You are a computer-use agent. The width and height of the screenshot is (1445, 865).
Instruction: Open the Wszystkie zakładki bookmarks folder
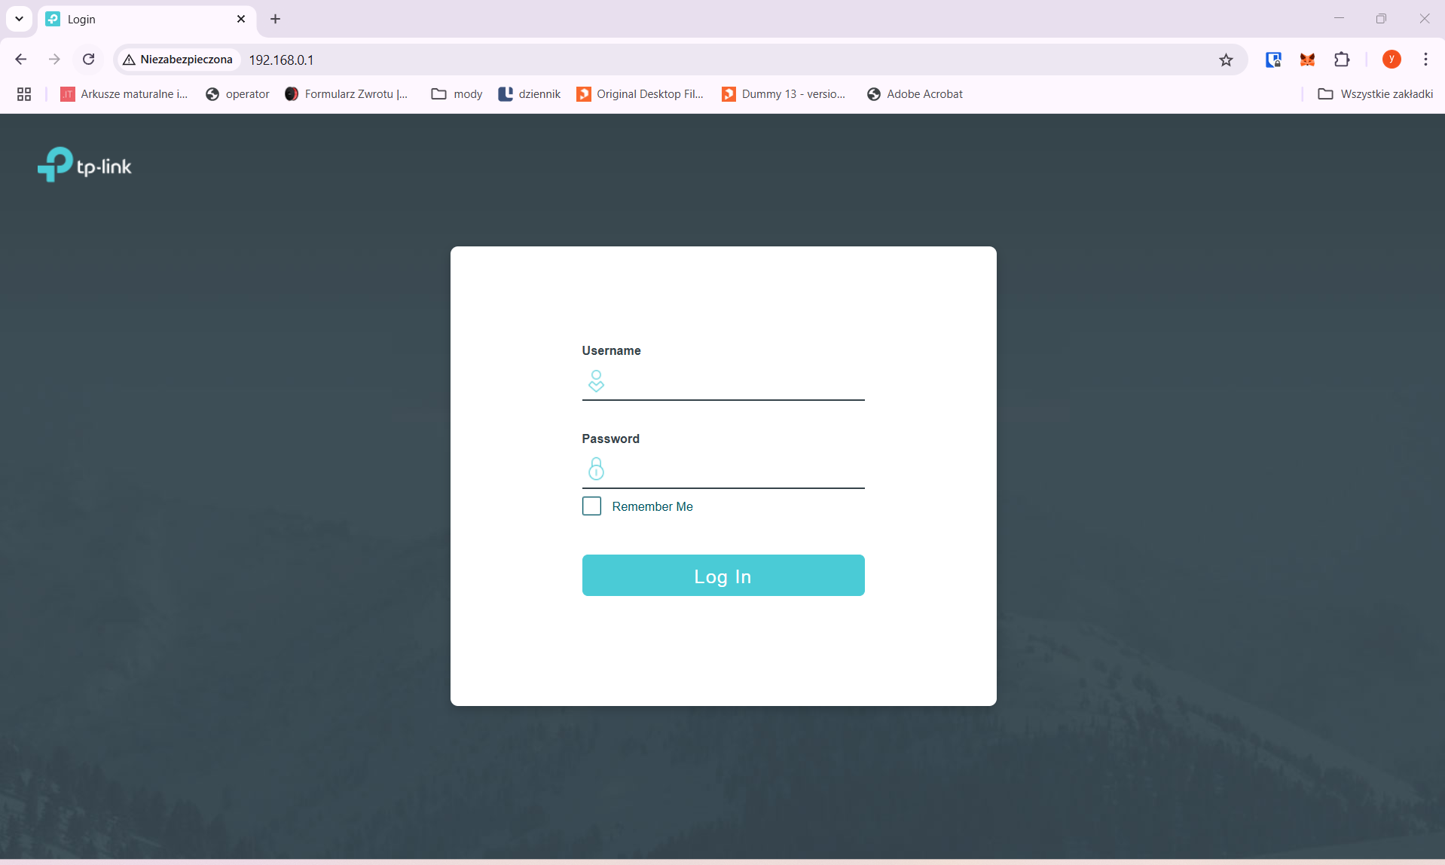tap(1375, 94)
